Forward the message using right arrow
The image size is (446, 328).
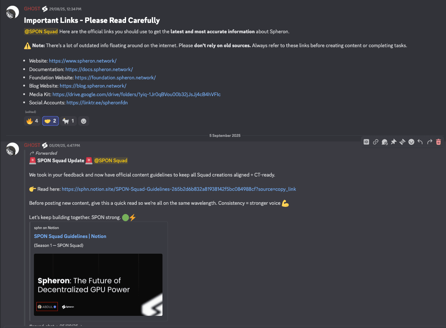(430, 142)
